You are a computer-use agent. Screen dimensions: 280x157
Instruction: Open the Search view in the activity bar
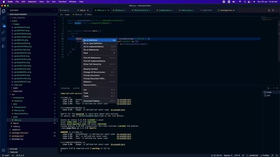click(x=3, y=18)
